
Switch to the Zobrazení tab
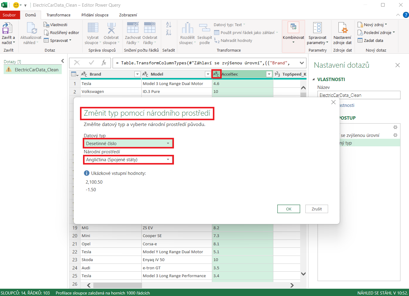pos(128,15)
